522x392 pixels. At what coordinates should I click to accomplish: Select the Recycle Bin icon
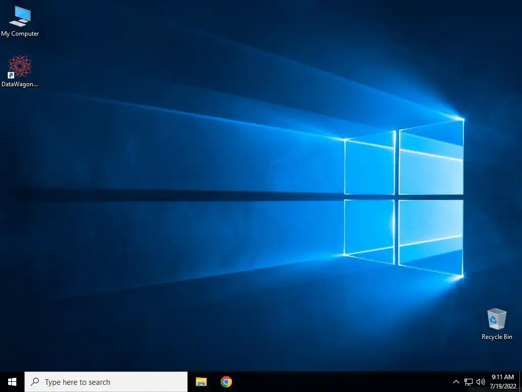tap(497, 324)
